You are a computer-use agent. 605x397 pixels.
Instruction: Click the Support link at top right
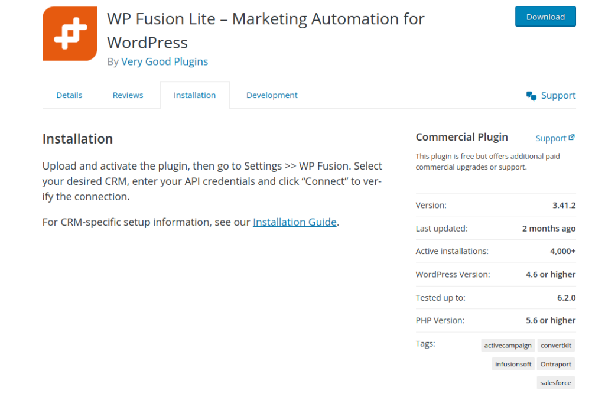[558, 95]
